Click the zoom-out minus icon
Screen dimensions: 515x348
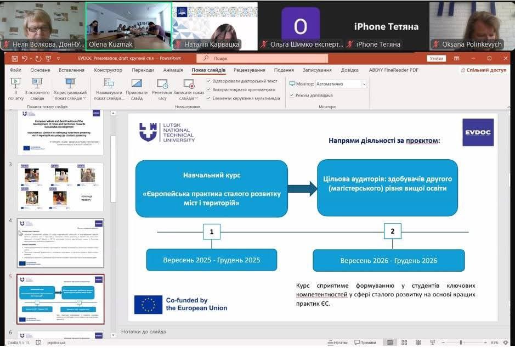pyautogui.click(x=443, y=343)
